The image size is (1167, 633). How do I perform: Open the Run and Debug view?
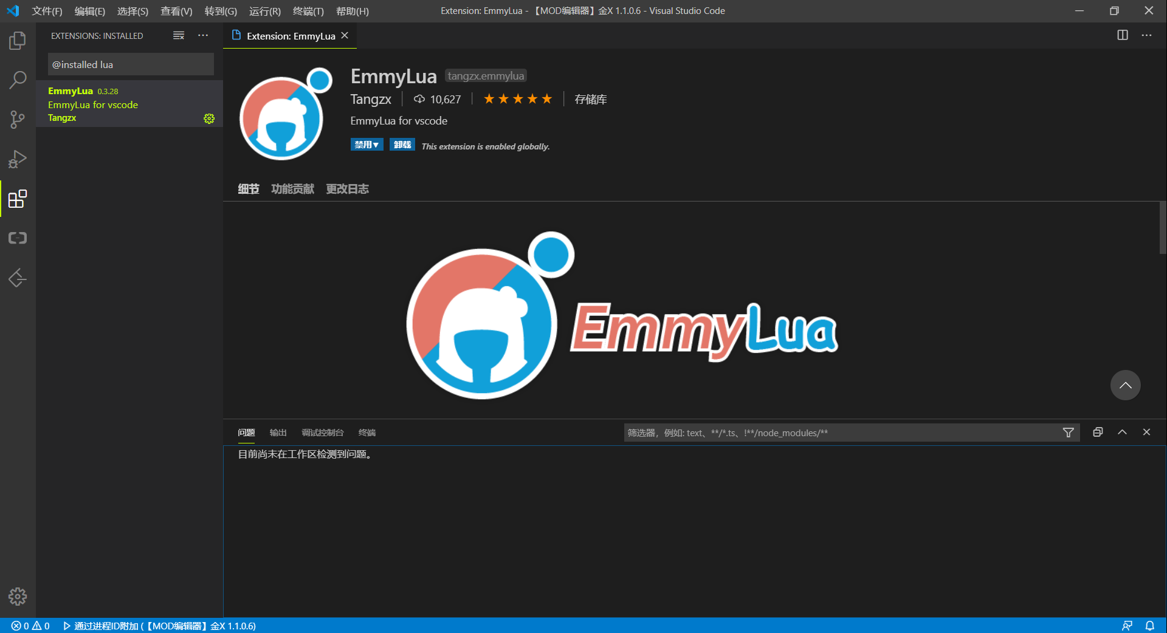tap(18, 159)
